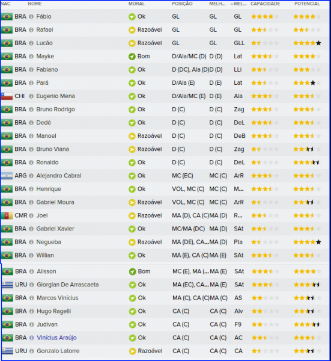331x361 pixels.
Task: Click the yellow morale icon for Rafael
Action: (x=132, y=30)
